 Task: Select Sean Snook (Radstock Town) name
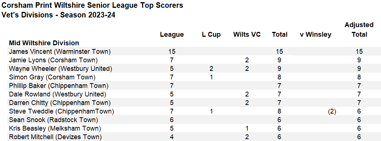pos(53,120)
